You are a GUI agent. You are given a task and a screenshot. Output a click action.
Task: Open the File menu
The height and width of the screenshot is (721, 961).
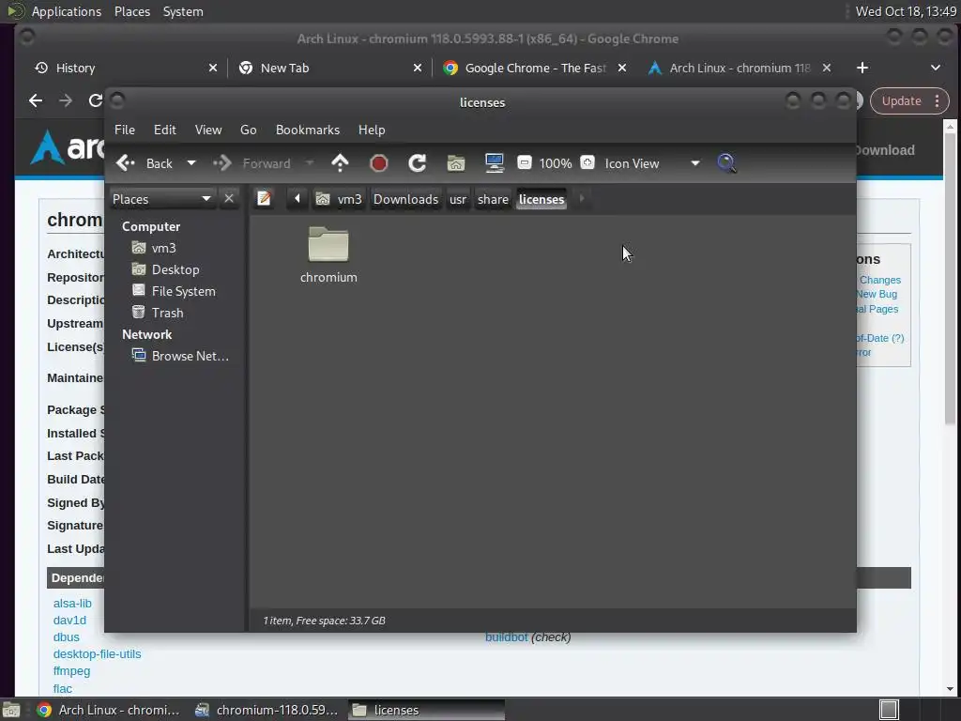[125, 130]
